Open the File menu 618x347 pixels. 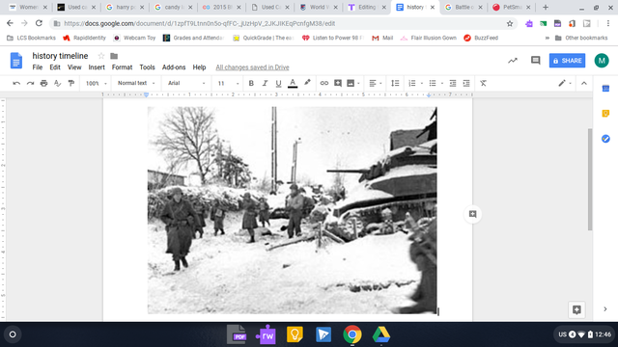click(x=38, y=67)
